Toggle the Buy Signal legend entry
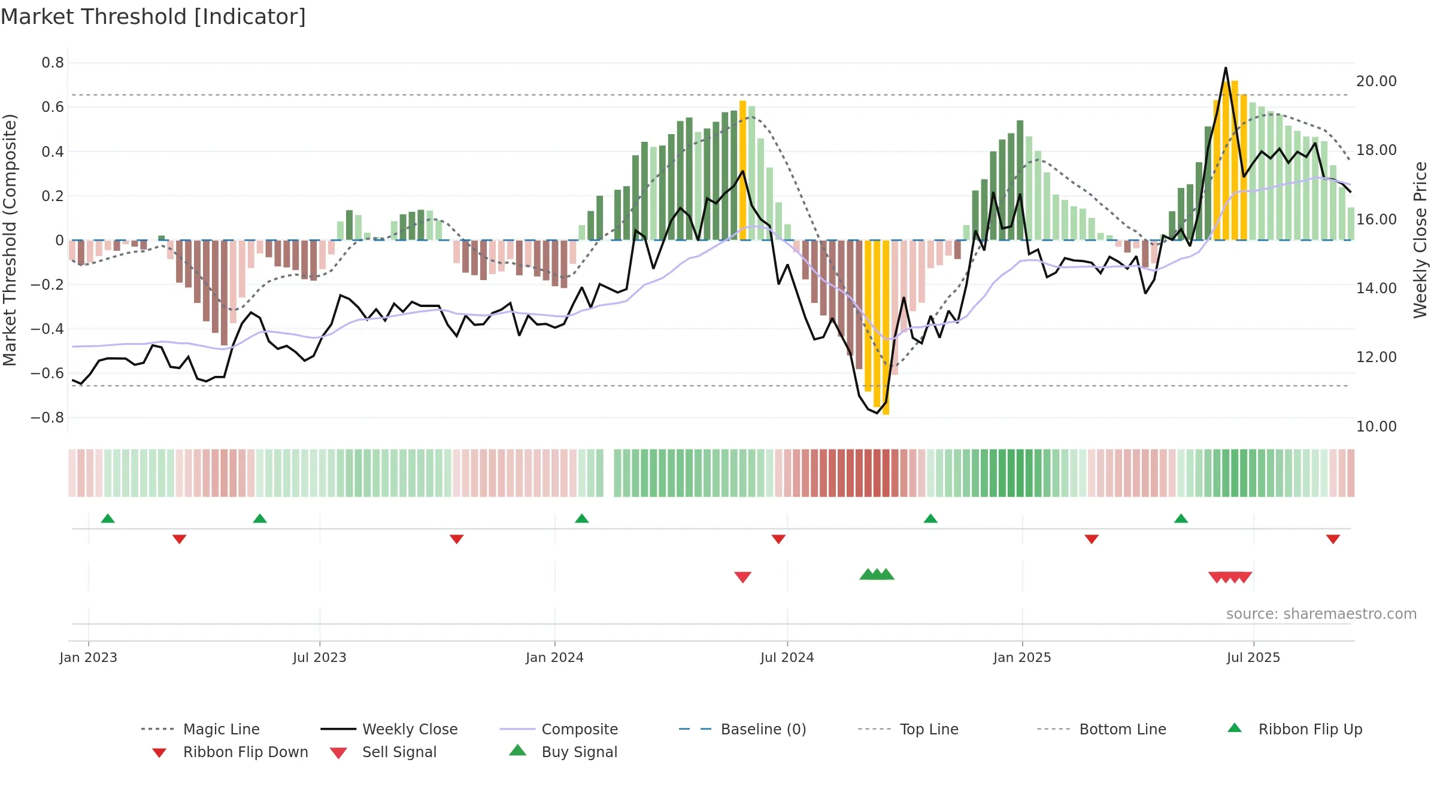 click(563, 752)
